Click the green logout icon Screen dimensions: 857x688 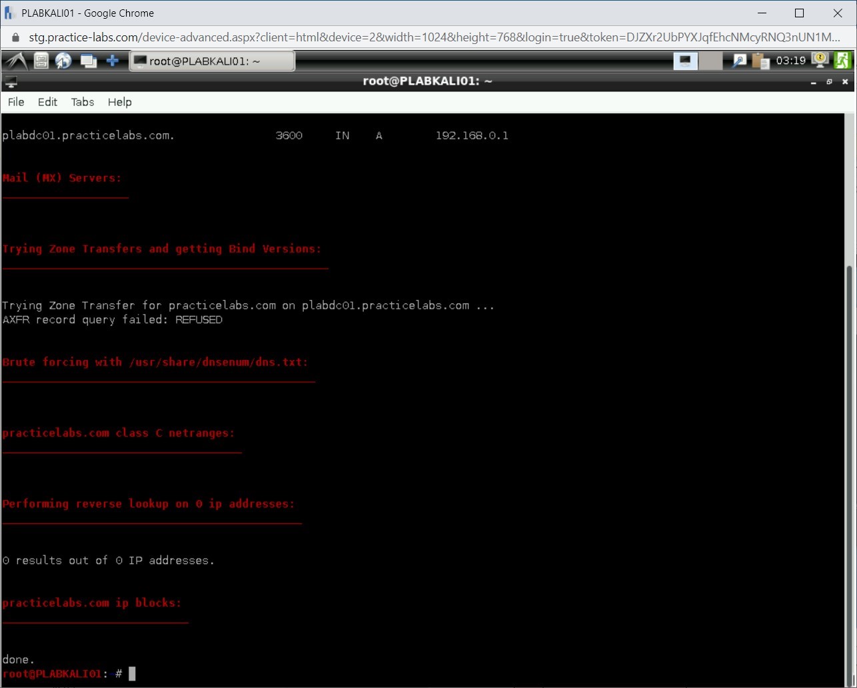click(842, 61)
